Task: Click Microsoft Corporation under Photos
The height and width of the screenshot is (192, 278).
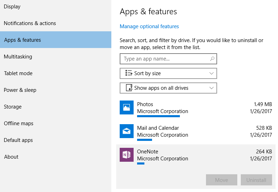Action: pyautogui.click(x=162, y=111)
